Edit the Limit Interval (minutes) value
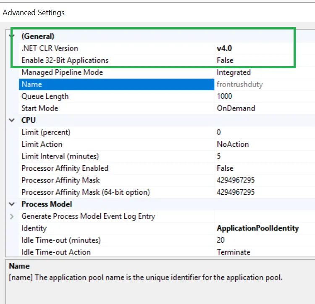 (219, 156)
